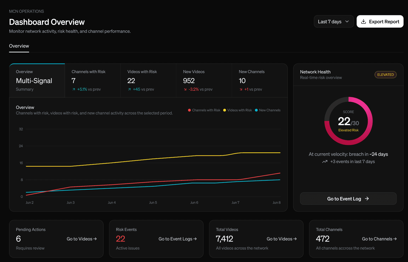Go to Event Logs from Risk Events card
This screenshot has width=408, height=262.
click(x=178, y=239)
